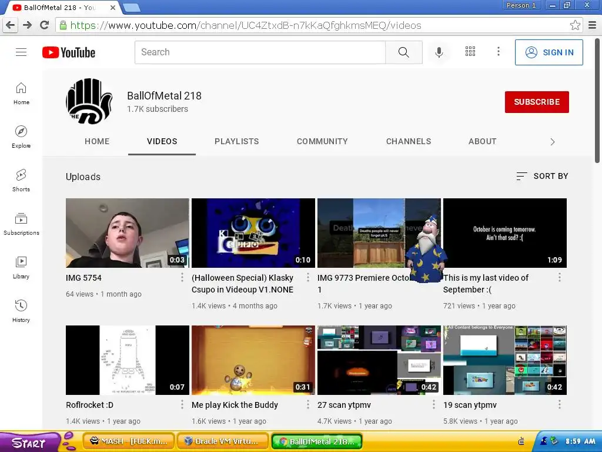Click the Merlin wizard assistant character
Image resolution: width=602 pixels, height=452 pixels.
point(426,249)
